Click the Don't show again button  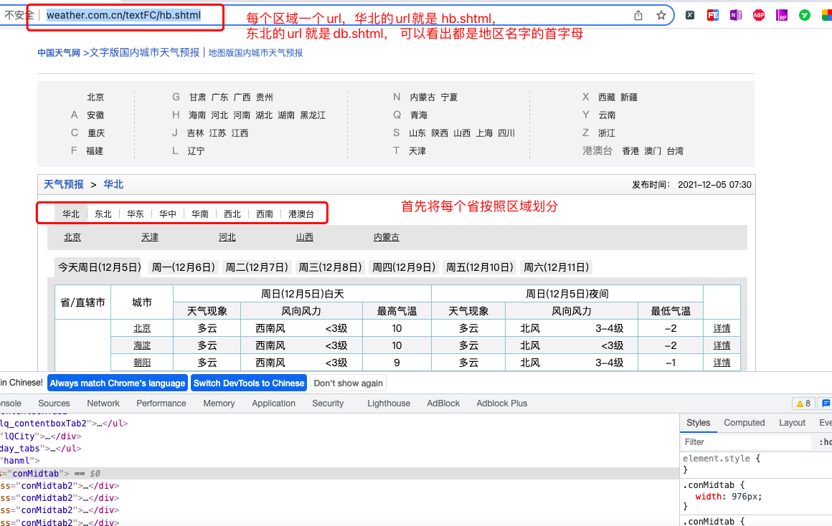[x=348, y=383]
